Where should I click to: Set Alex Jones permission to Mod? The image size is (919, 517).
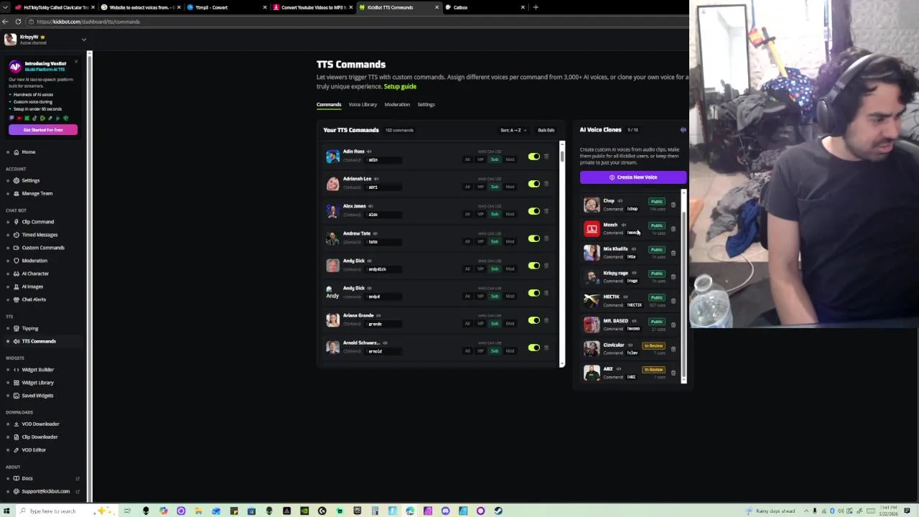(x=510, y=214)
